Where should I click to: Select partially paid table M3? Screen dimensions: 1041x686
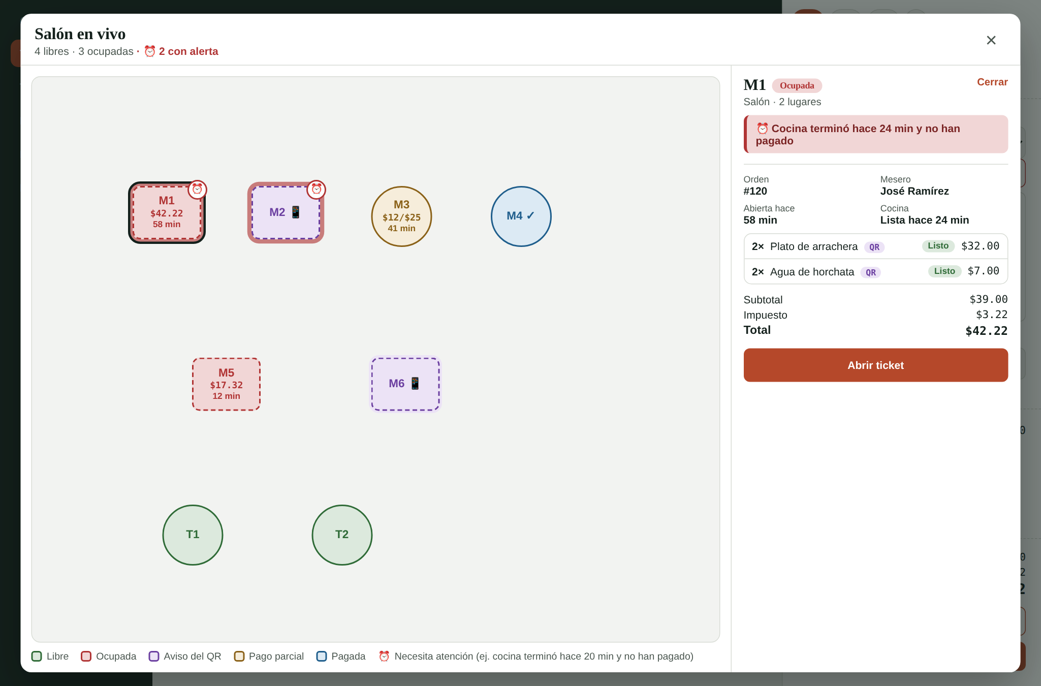[401, 216]
